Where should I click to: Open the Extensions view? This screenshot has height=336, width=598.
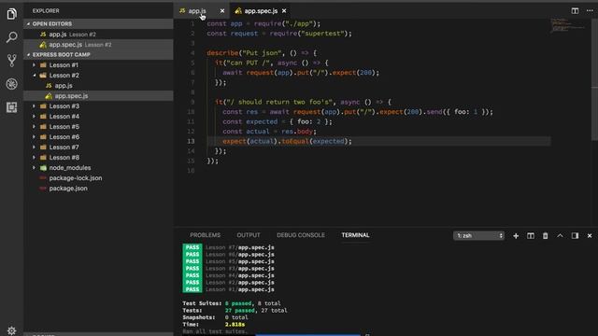click(11, 107)
